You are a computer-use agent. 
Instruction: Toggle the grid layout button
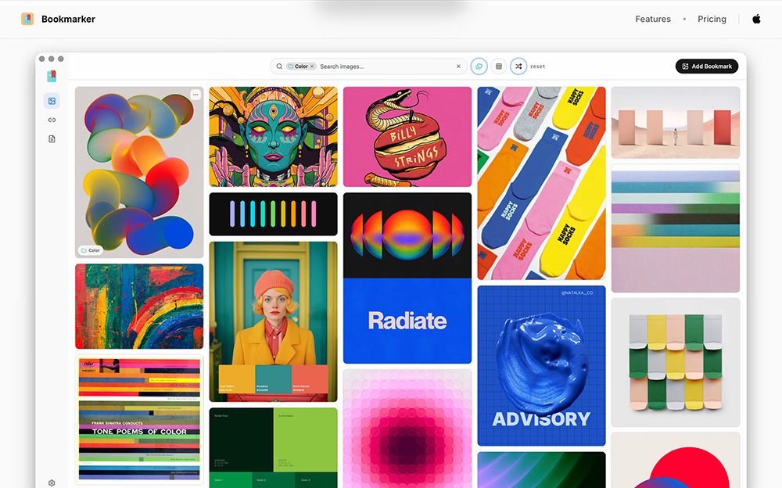[499, 66]
